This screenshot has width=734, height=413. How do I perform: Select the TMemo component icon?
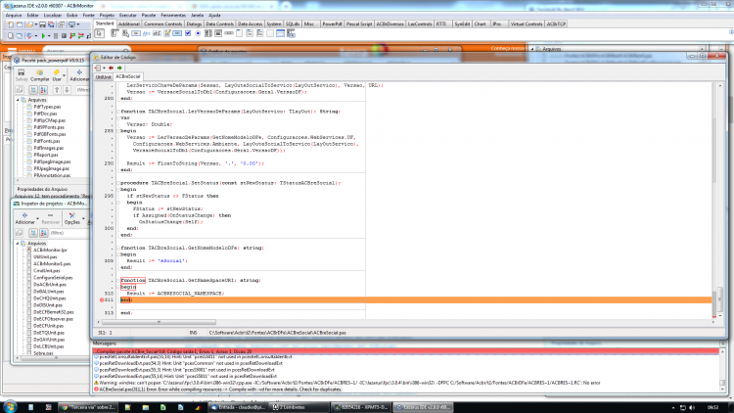coord(166,33)
